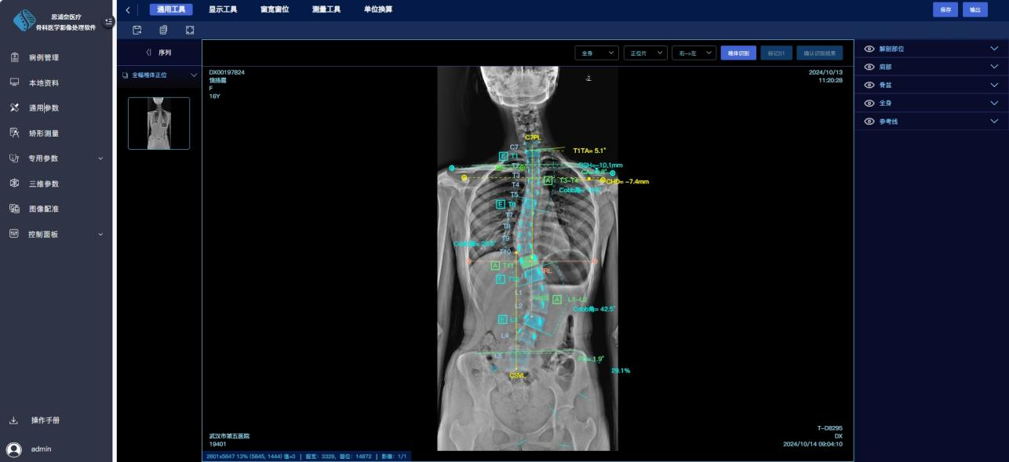Collapse the 序列 panel with its arrow
The height and width of the screenshot is (462, 1009).
[x=149, y=53]
